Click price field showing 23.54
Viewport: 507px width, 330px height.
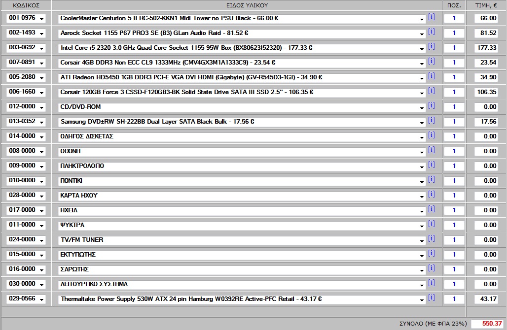tap(486, 63)
